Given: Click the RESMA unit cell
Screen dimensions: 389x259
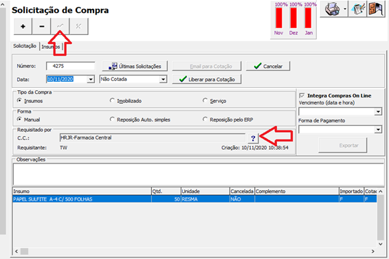Looking at the screenshot, I should (205, 199).
